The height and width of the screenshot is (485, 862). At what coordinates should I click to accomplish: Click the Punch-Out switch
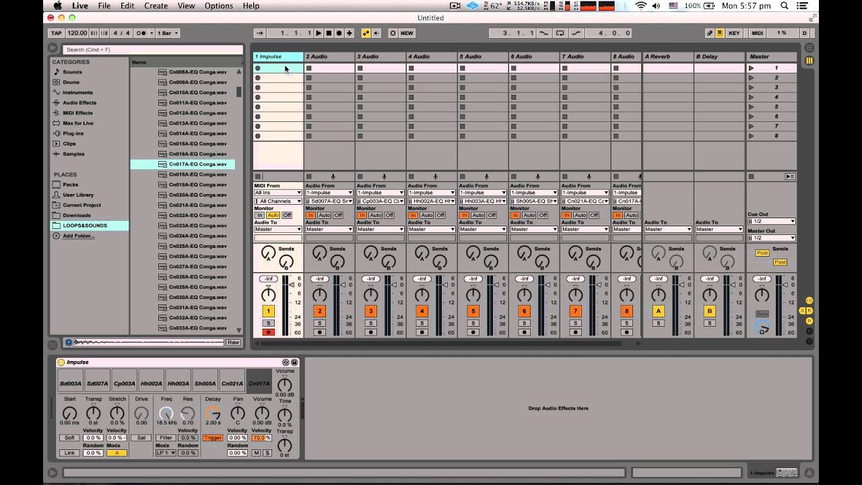576,33
